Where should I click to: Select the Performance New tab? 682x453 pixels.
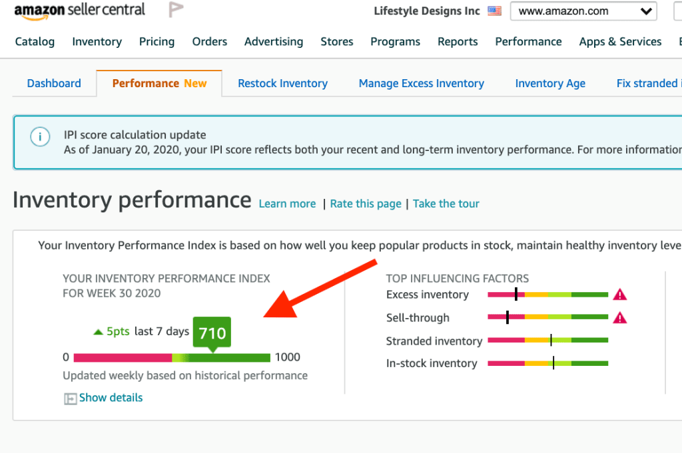pyautogui.click(x=159, y=83)
